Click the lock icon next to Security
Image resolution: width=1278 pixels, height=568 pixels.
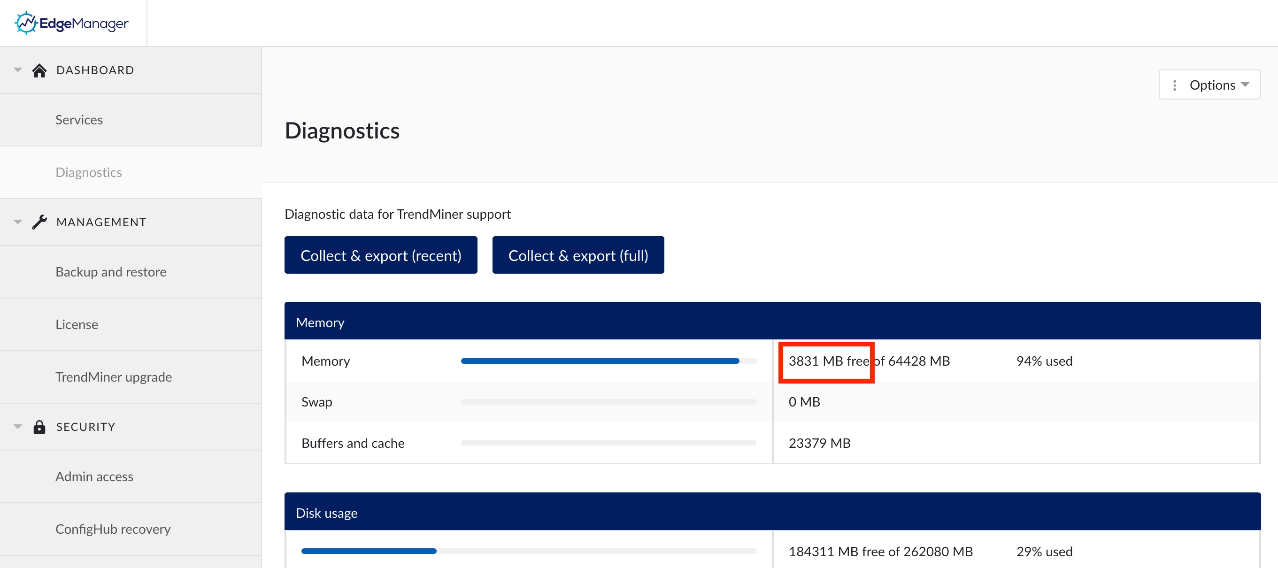pos(39,427)
